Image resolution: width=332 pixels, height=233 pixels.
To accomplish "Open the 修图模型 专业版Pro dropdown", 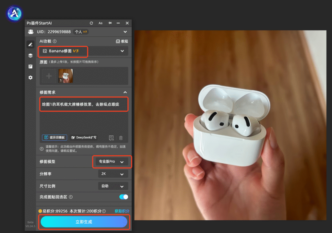I will pyautogui.click(x=112, y=161).
